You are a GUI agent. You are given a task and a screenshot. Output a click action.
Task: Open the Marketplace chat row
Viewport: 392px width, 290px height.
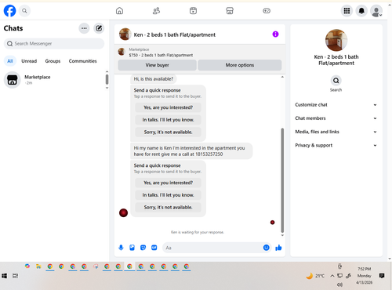[x=53, y=80]
